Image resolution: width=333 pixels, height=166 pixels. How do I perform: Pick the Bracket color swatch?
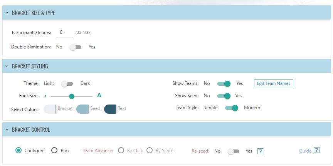(50, 109)
